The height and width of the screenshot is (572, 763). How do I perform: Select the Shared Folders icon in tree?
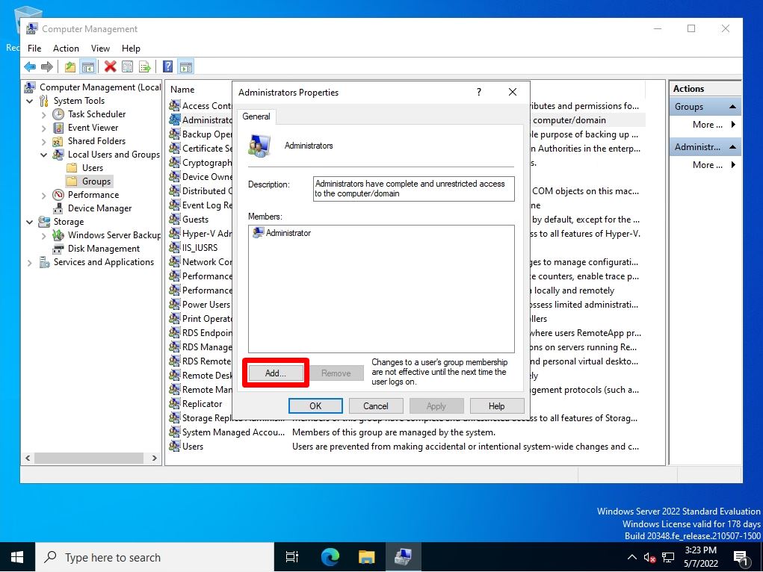coord(58,141)
